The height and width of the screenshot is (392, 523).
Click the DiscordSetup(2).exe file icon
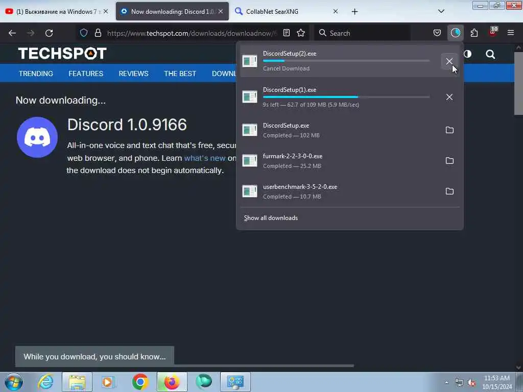250,61
